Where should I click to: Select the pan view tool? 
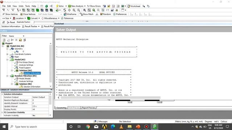click(69, 10)
